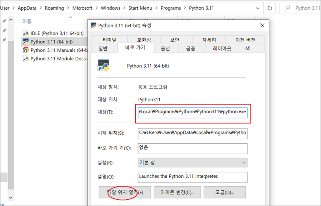Click the Python311 target location text
The image size is (321, 206).
click(x=149, y=100)
